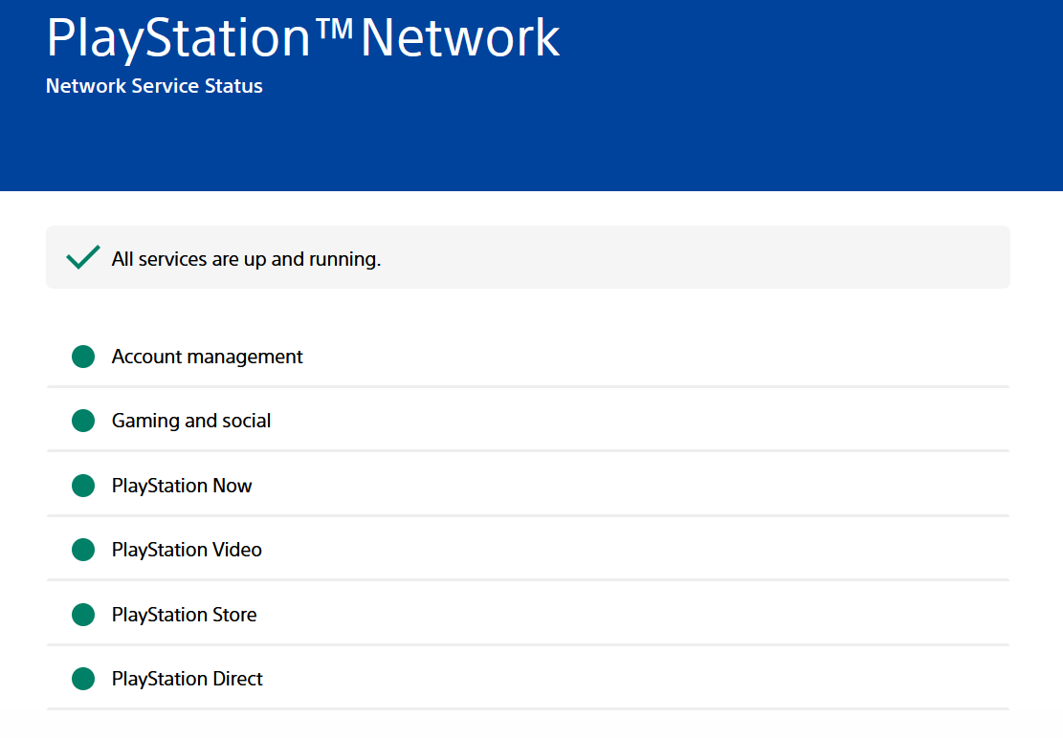Click the green status dot beside PlayStation Store
Viewport: 1063px width, 738px height.
(x=83, y=615)
